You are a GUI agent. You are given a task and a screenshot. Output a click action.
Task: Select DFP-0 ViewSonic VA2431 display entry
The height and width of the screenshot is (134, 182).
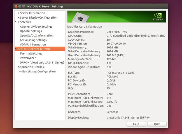[x=42, y=62]
